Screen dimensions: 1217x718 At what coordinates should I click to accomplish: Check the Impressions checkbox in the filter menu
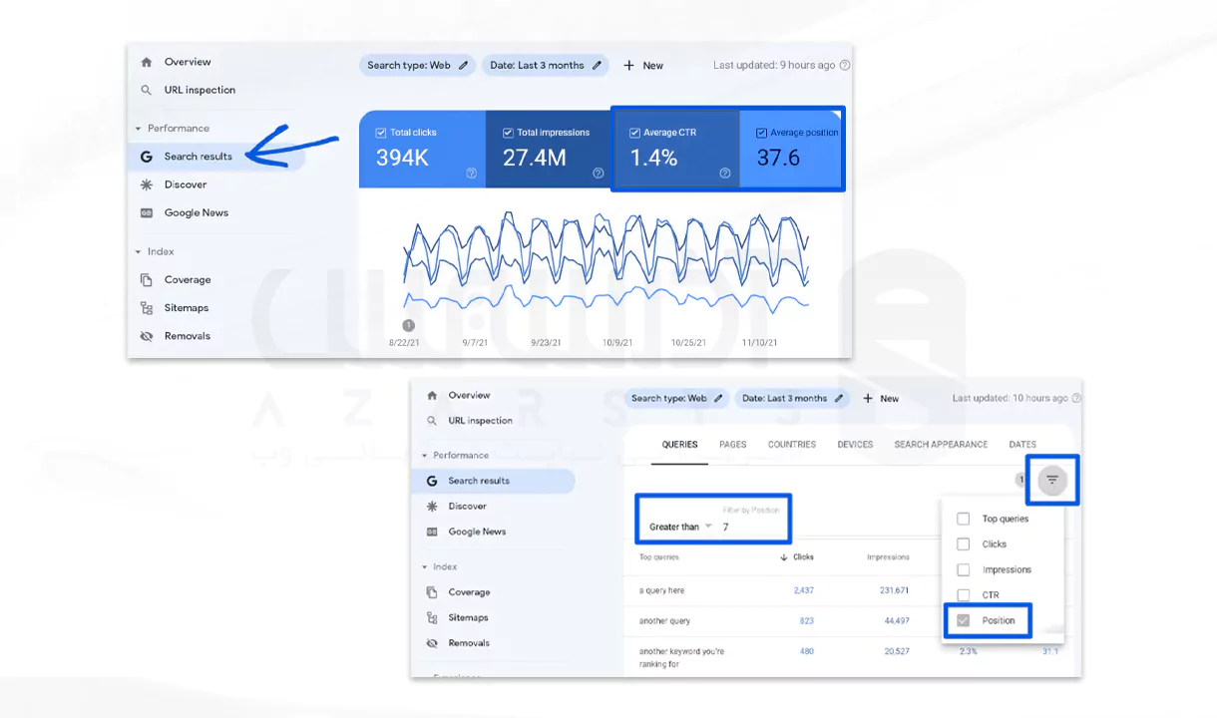tap(963, 569)
